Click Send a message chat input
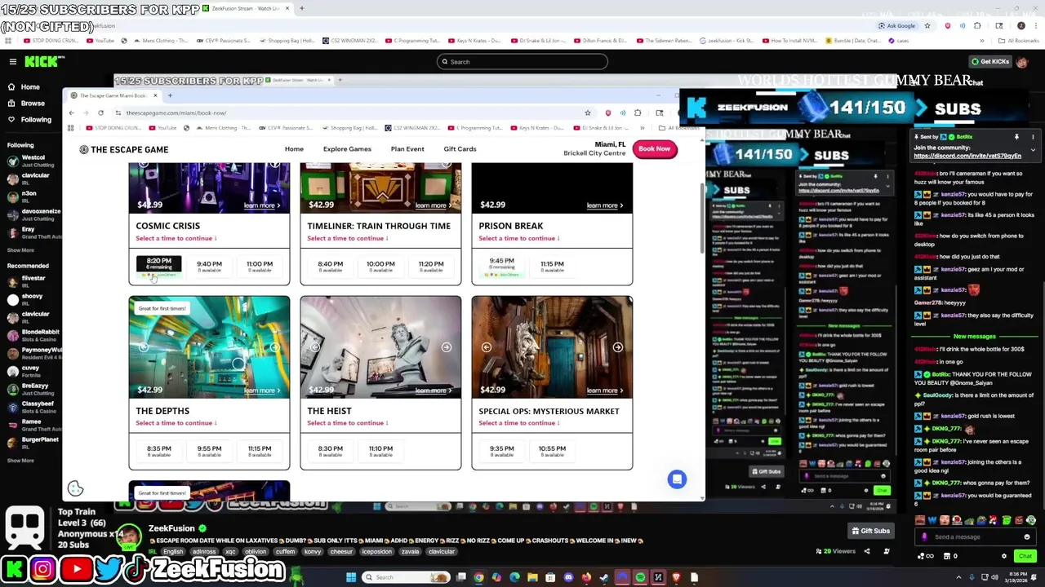This screenshot has height=587, width=1045. [973, 537]
